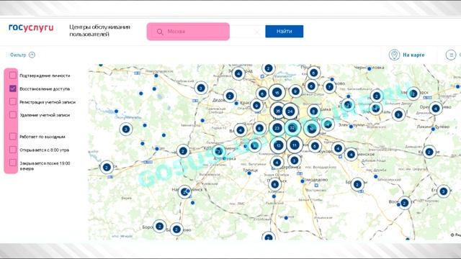
Task: Open cluster 4 near Зеленоград
Action: tap(238, 73)
